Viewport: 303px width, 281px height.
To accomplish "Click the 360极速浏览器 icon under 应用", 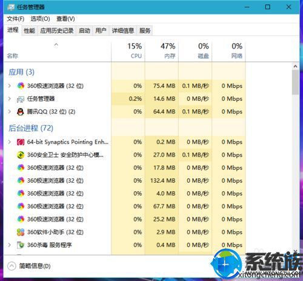I will tap(21, 86).
